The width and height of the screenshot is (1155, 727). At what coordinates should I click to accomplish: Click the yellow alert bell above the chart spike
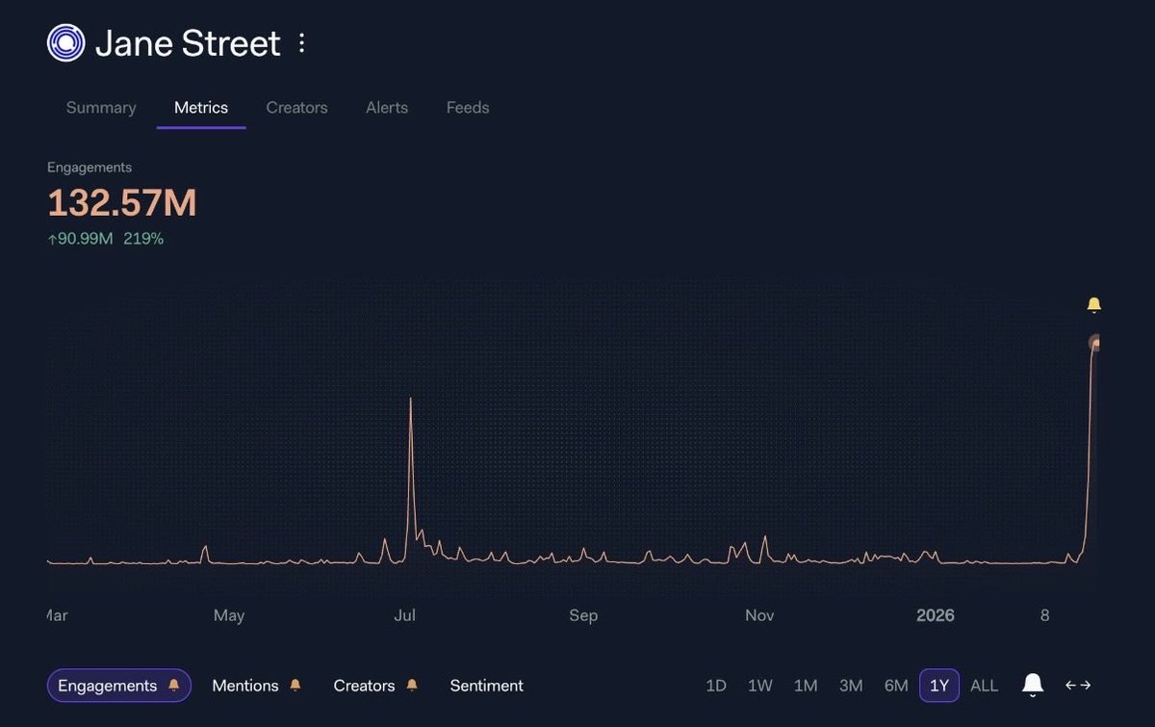coord(1094,302)
